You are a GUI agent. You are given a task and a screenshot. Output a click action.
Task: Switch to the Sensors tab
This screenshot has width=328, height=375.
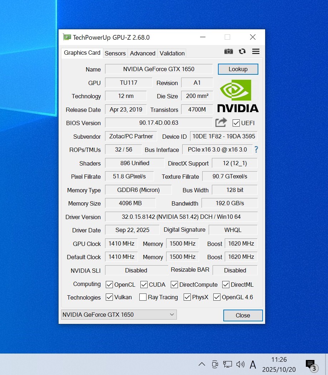[x=115, y=53]
